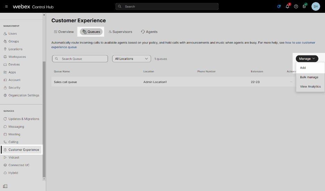
Task: Open the Agents tab
Action: tap(149, 32)
